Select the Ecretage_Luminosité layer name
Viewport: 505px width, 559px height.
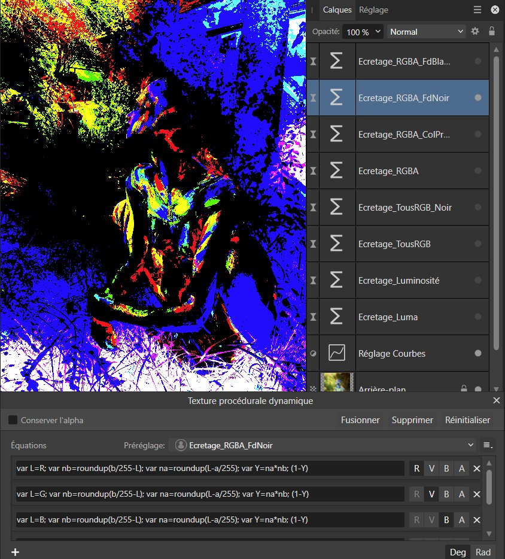(399, 280)
